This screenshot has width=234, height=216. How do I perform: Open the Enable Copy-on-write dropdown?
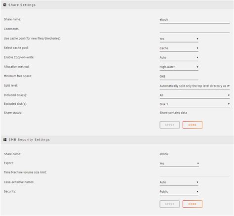click(179, 58)
